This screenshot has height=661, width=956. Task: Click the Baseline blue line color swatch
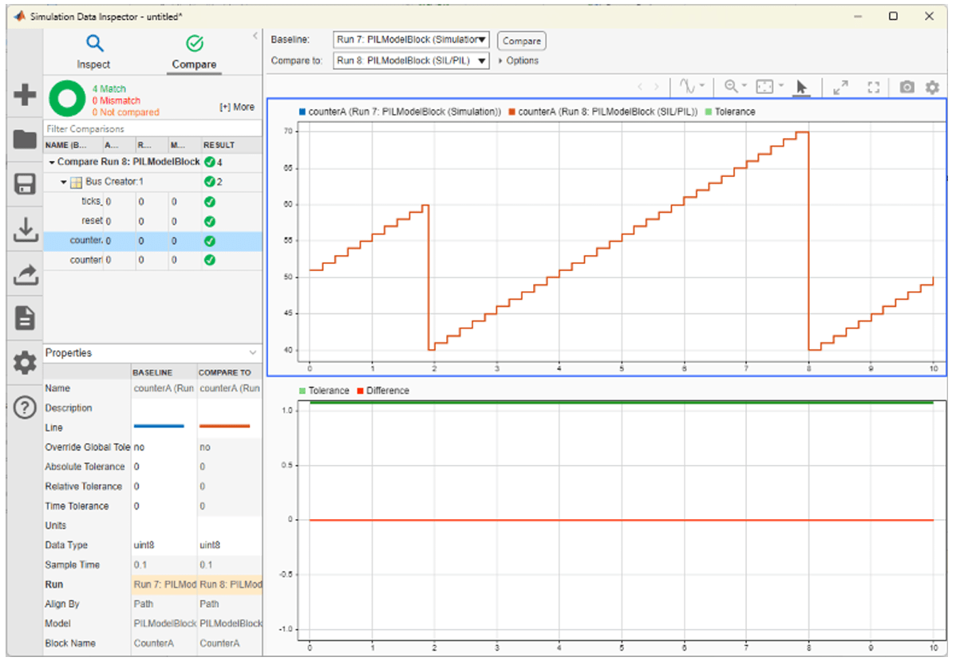coord(159,427)
